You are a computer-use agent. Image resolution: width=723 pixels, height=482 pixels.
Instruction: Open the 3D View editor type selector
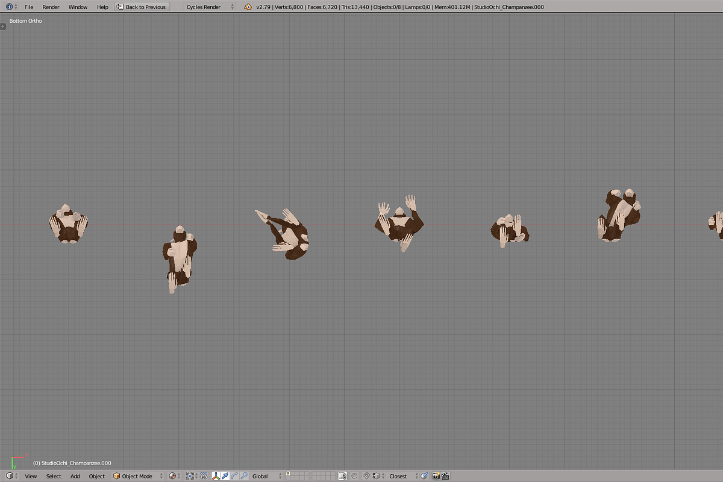tap(12, 476)
